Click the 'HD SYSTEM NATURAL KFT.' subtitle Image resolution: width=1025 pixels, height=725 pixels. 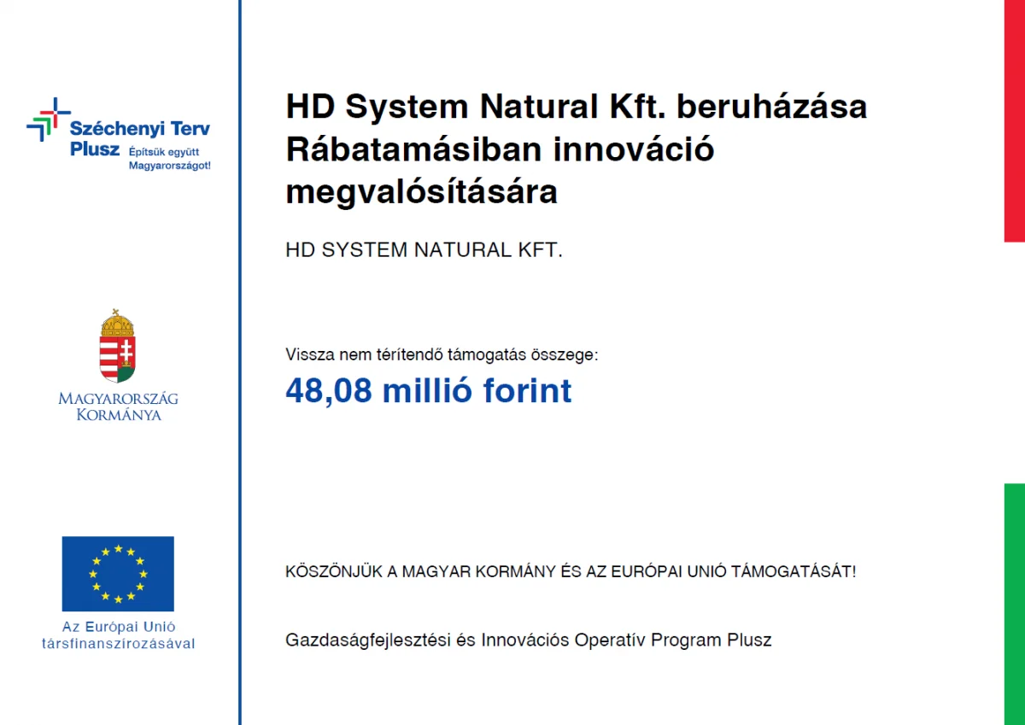424,251
